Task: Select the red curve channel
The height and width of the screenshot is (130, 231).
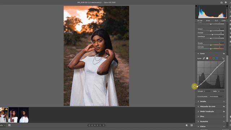Action: (210, 58)
